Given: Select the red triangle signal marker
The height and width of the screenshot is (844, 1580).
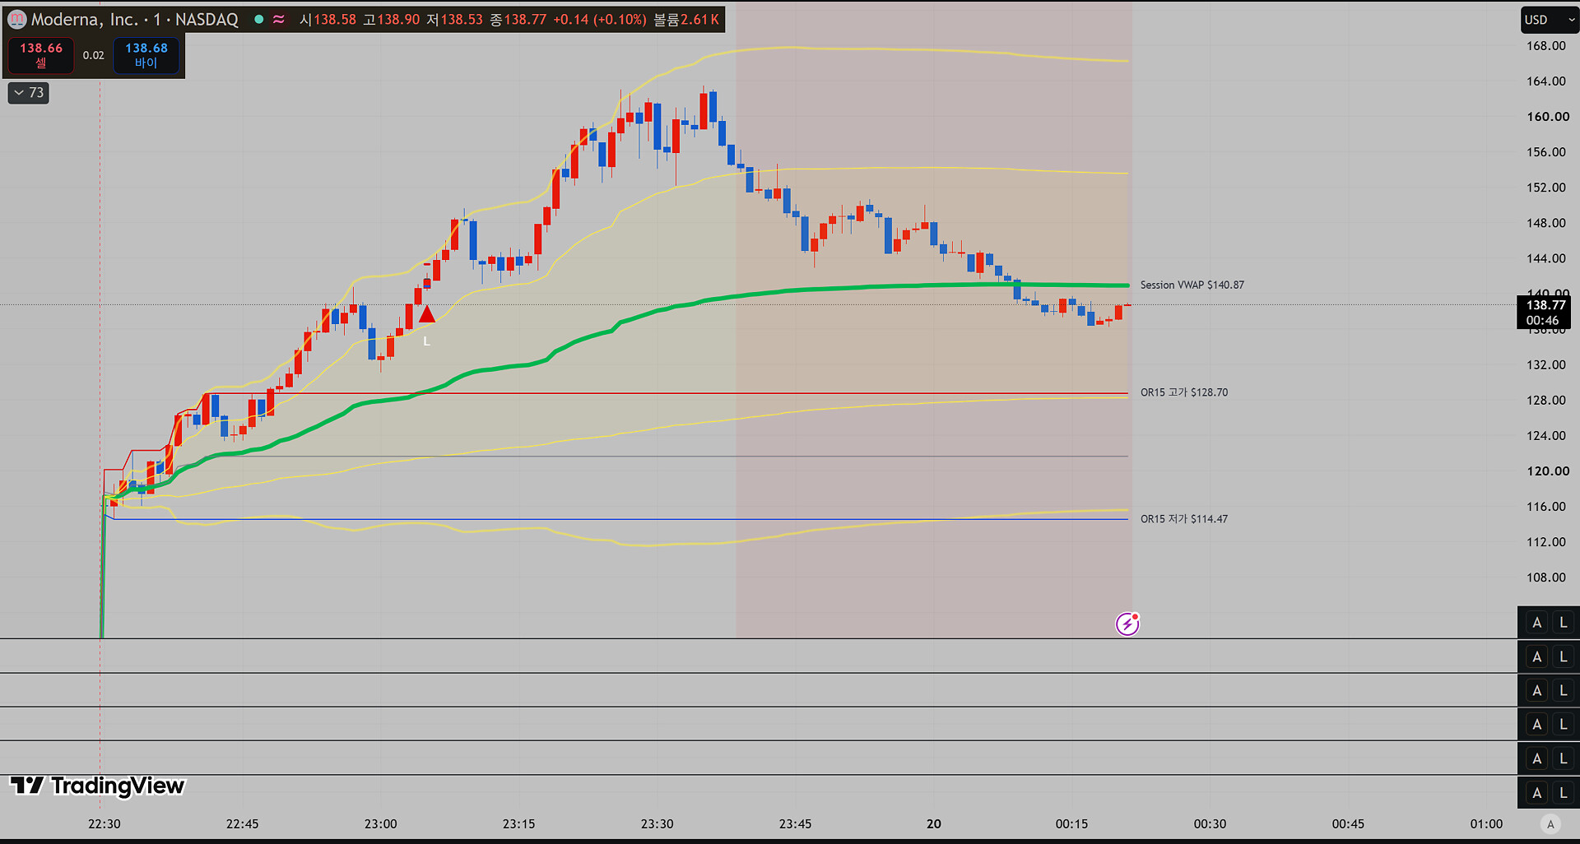Looking at the screenshot, I should coord(426,314).
